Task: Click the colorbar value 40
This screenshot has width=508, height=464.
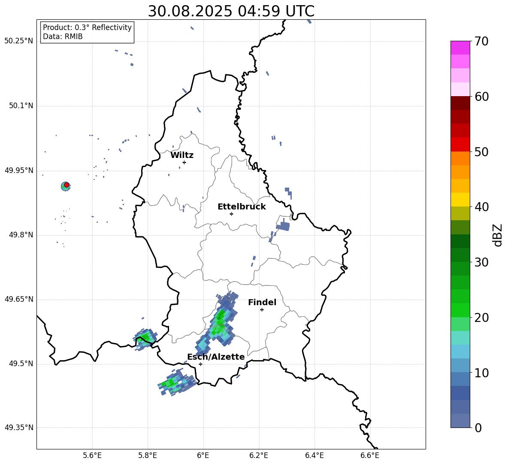Action: [481, 207]
